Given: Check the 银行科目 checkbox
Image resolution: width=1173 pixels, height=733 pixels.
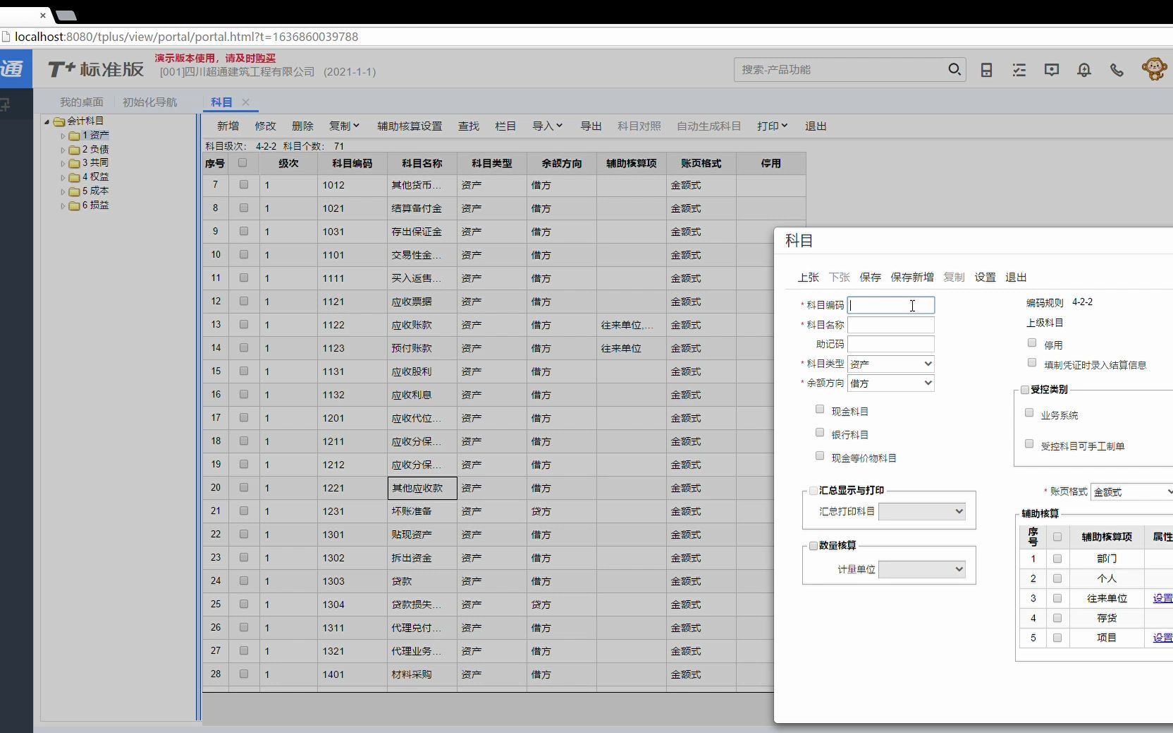Looking at the screenshot, I should 820,433.
